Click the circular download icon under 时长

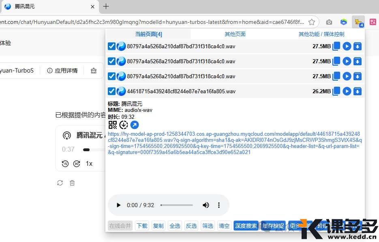pos(124,125)
